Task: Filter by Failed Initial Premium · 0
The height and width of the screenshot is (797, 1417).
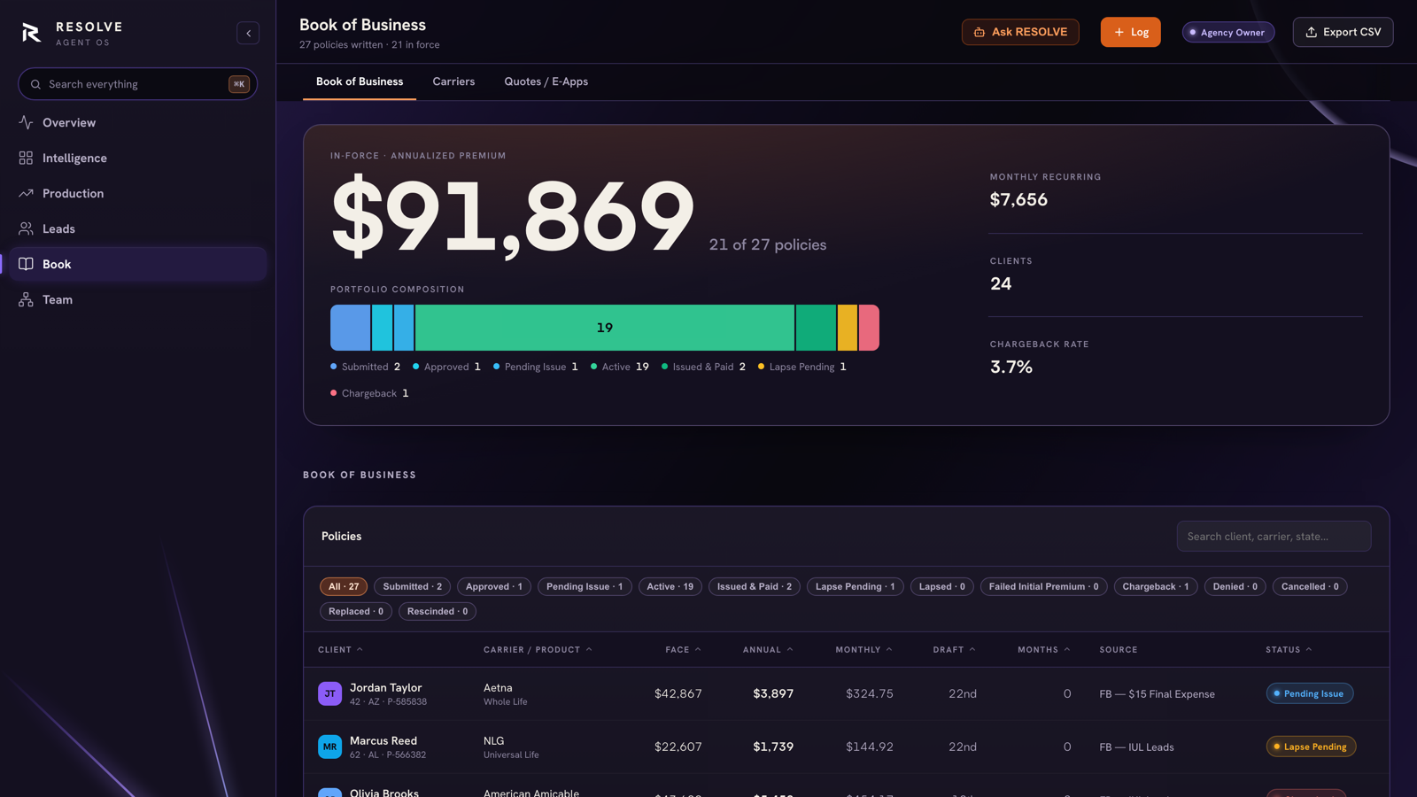Action: (1044, 586)
